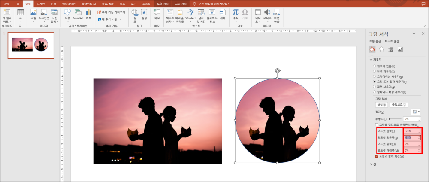Click the 투명도 percentage spinner
The width and height of the screenshot is (429, 182).
tap(419, 119)
